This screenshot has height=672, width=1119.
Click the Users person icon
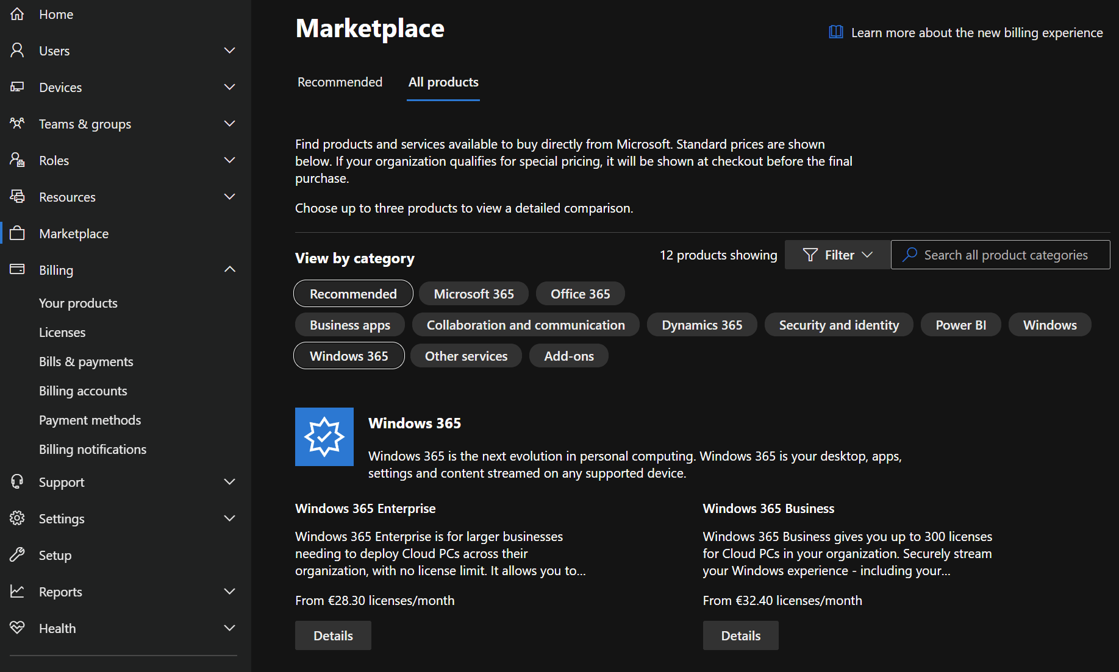tap(17, 51)
